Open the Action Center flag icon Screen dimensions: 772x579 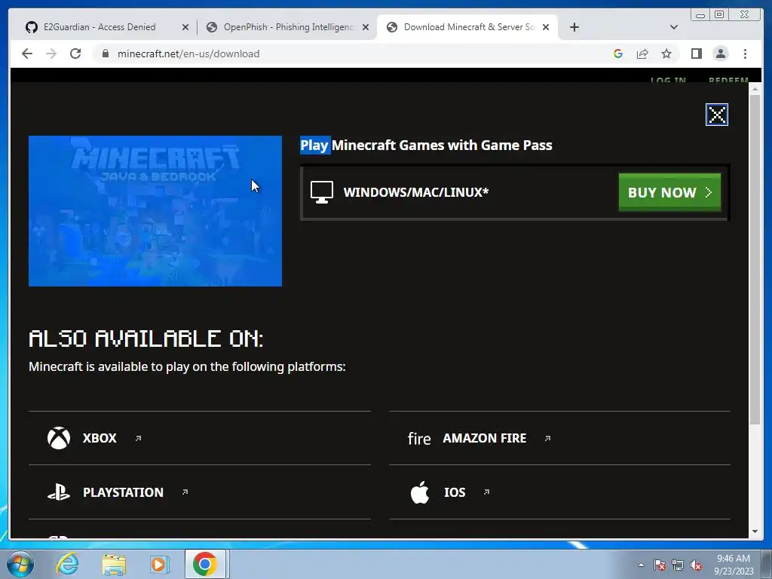tap(660, 565)
